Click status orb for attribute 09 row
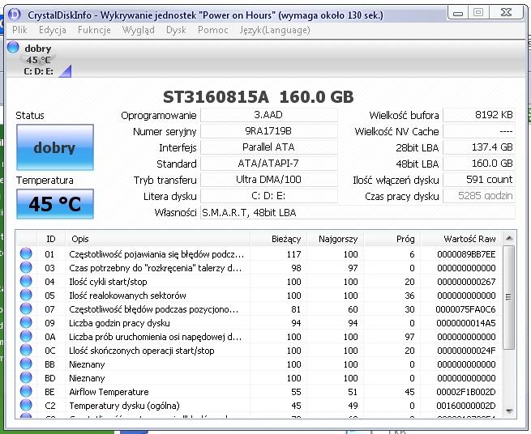The height and width of the screenshot is (434, 531). tap(26, 323)
